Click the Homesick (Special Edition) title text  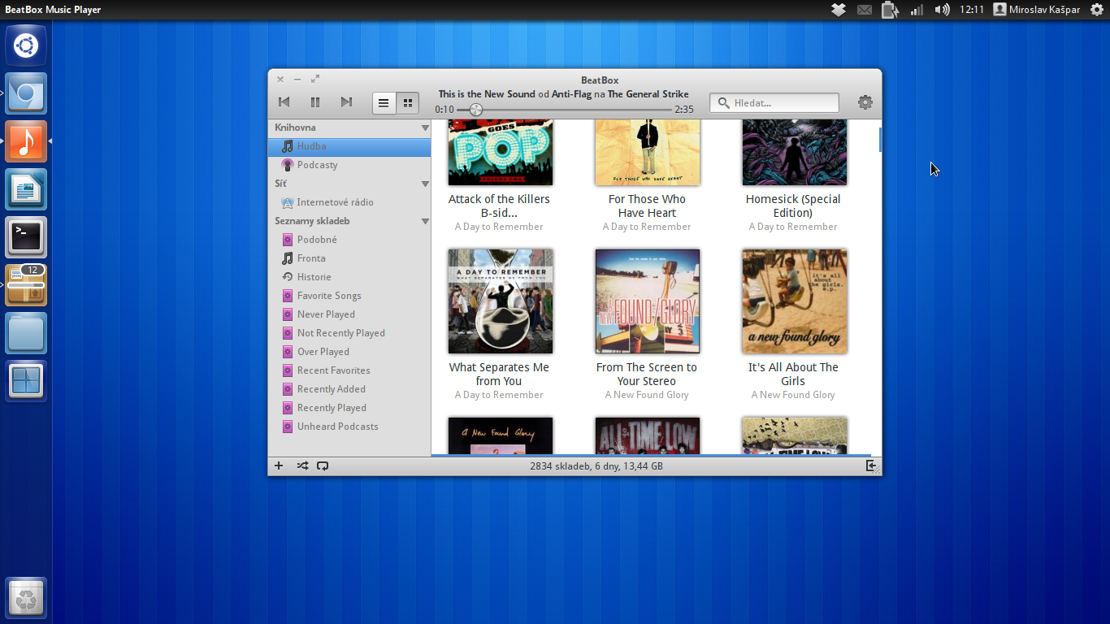(793, 206)
